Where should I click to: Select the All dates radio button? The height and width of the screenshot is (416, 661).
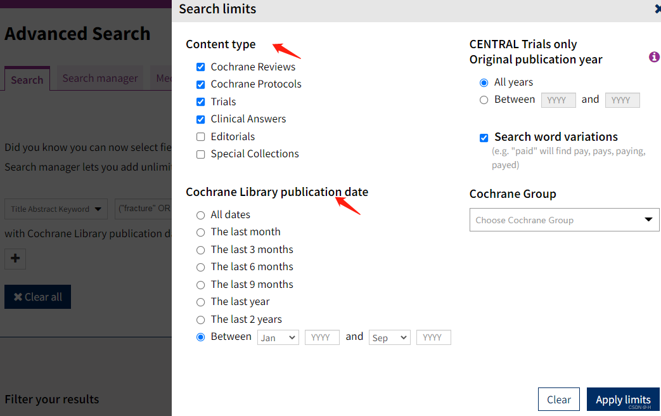201,215
